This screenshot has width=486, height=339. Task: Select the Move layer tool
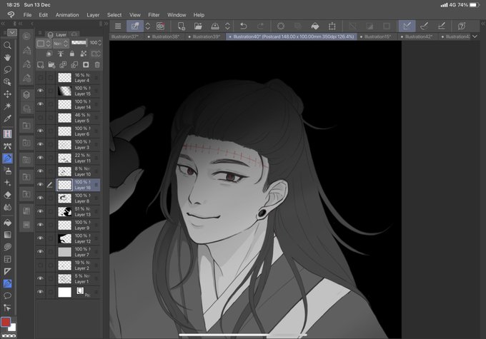pos(7,93)
